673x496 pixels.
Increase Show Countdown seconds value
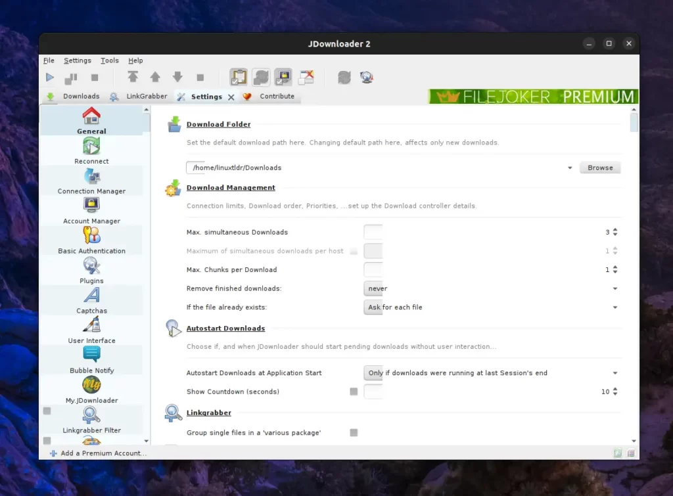[x=615, y=389]
